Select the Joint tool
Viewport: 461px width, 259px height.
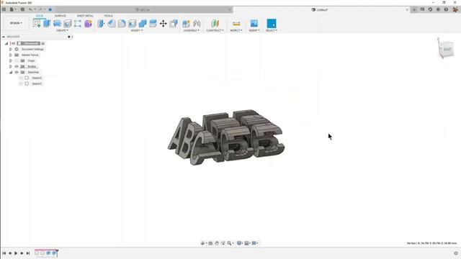click(x=197, y=24)
